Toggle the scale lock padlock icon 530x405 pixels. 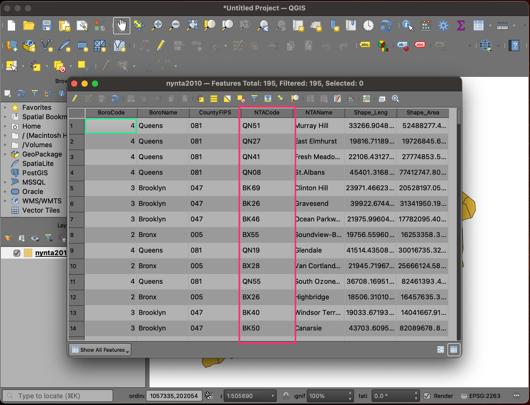click(286, 396)
